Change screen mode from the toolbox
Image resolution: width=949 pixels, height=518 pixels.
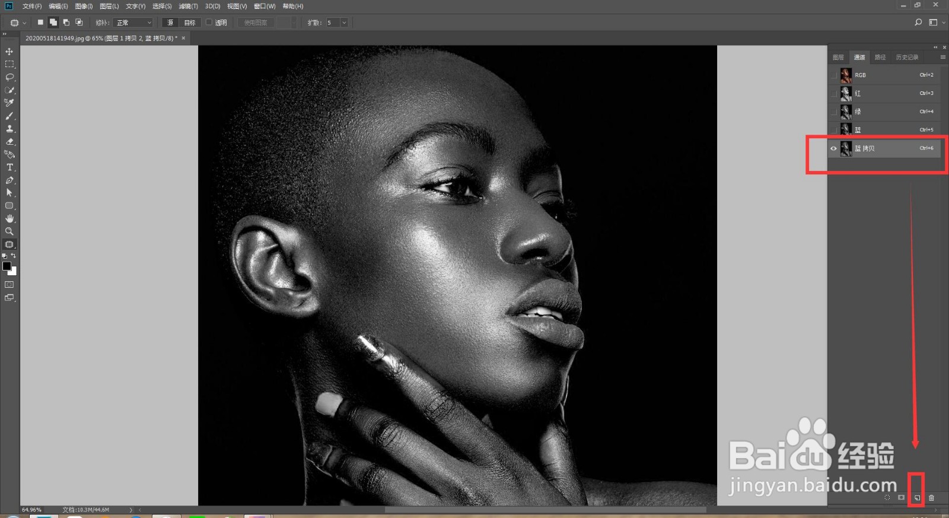9,298
